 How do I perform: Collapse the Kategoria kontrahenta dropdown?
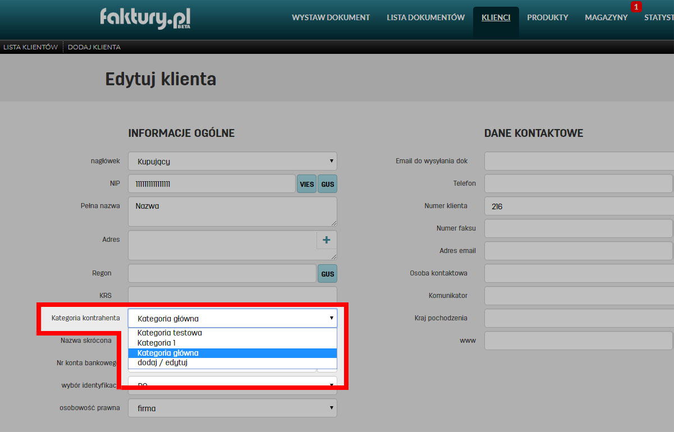point(232,318)
